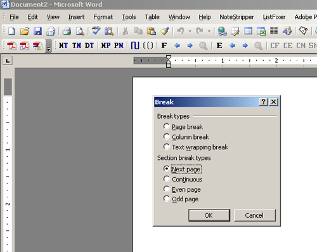This screenshot has height=252, width=317.
Task: Click the Undo arrow icon
Action: pyautogui.click(x=181, y=31)
